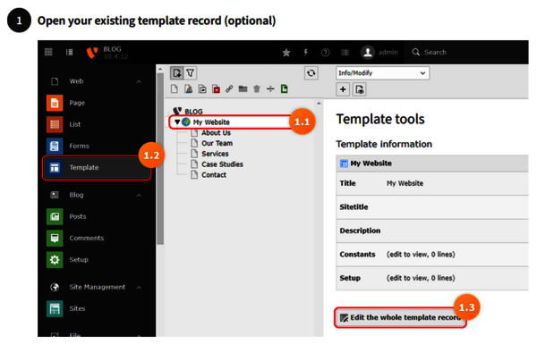This screenshot has width=537, height=344.
Task: Toggle the module menu grid icon
Action: [48, 52]
